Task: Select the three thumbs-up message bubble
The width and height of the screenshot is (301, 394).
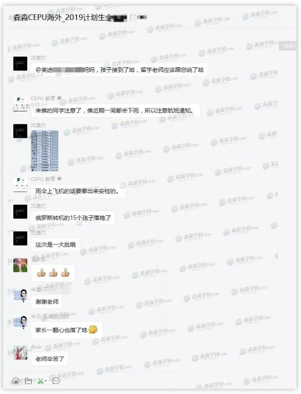Action: click(53, 273)
